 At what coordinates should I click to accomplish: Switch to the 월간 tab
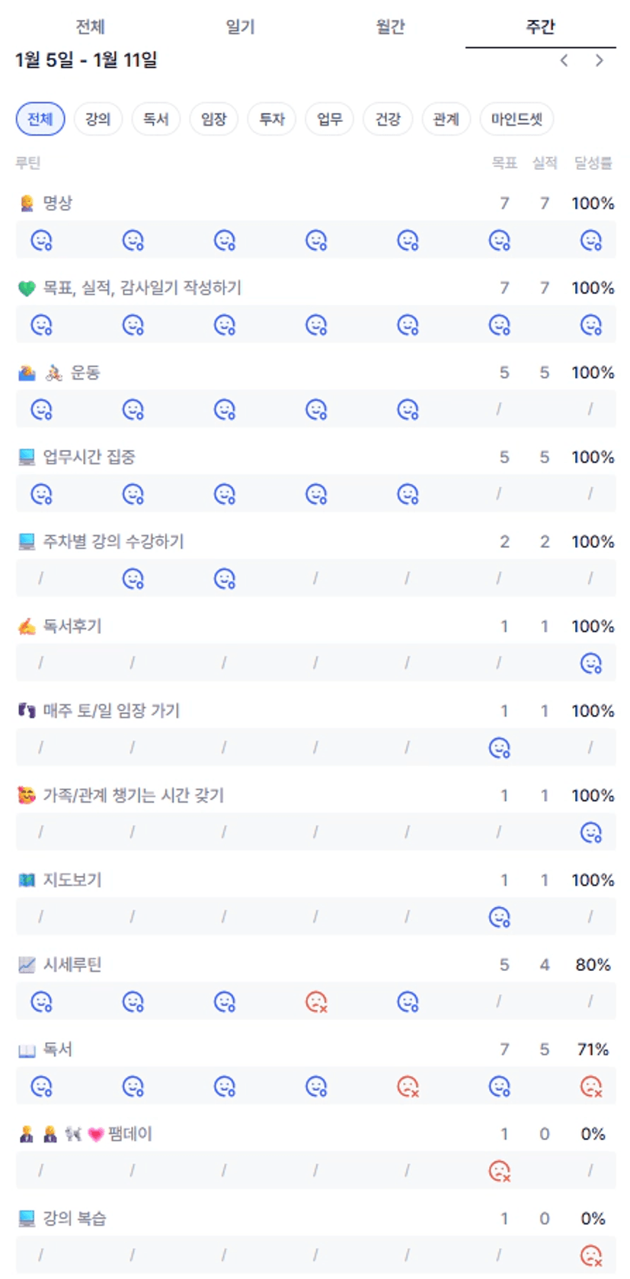390,27
